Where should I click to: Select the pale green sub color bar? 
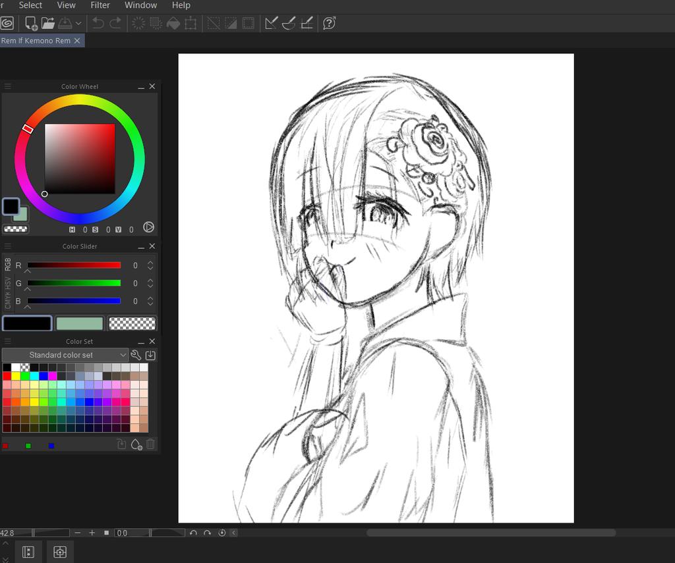tap(80, 323)
